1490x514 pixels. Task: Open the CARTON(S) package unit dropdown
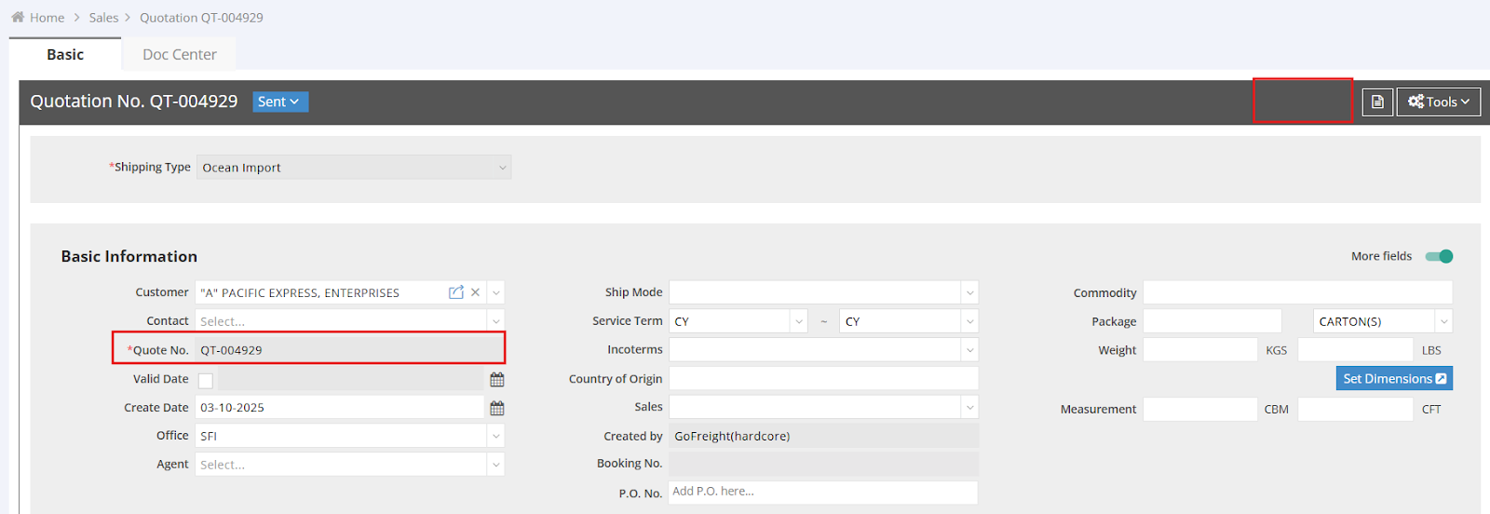tap(1443, 321)
